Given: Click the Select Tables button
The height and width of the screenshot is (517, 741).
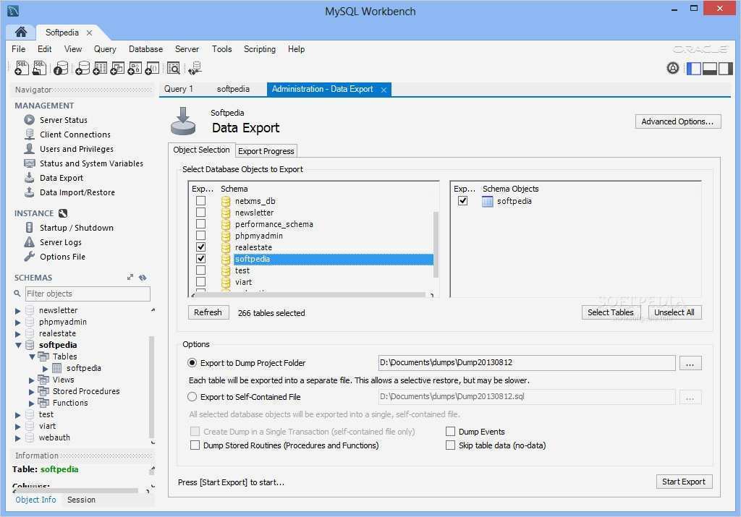Looking at the screenshot, I should coord(611,312).
